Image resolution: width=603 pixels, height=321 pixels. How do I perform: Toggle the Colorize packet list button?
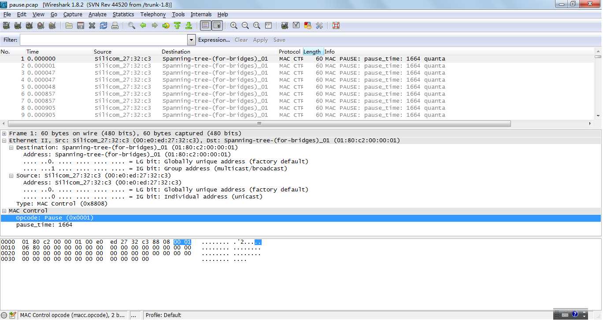(x=205, y=25)
